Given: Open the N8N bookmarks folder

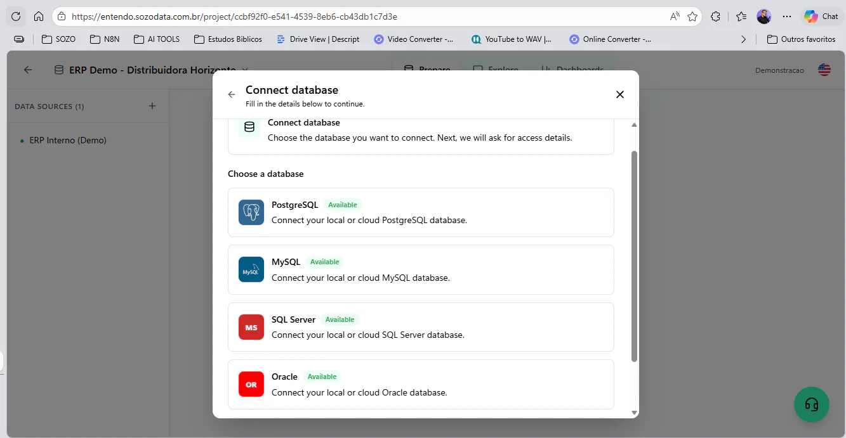Looking at the screenshot, I should [105, 39].
